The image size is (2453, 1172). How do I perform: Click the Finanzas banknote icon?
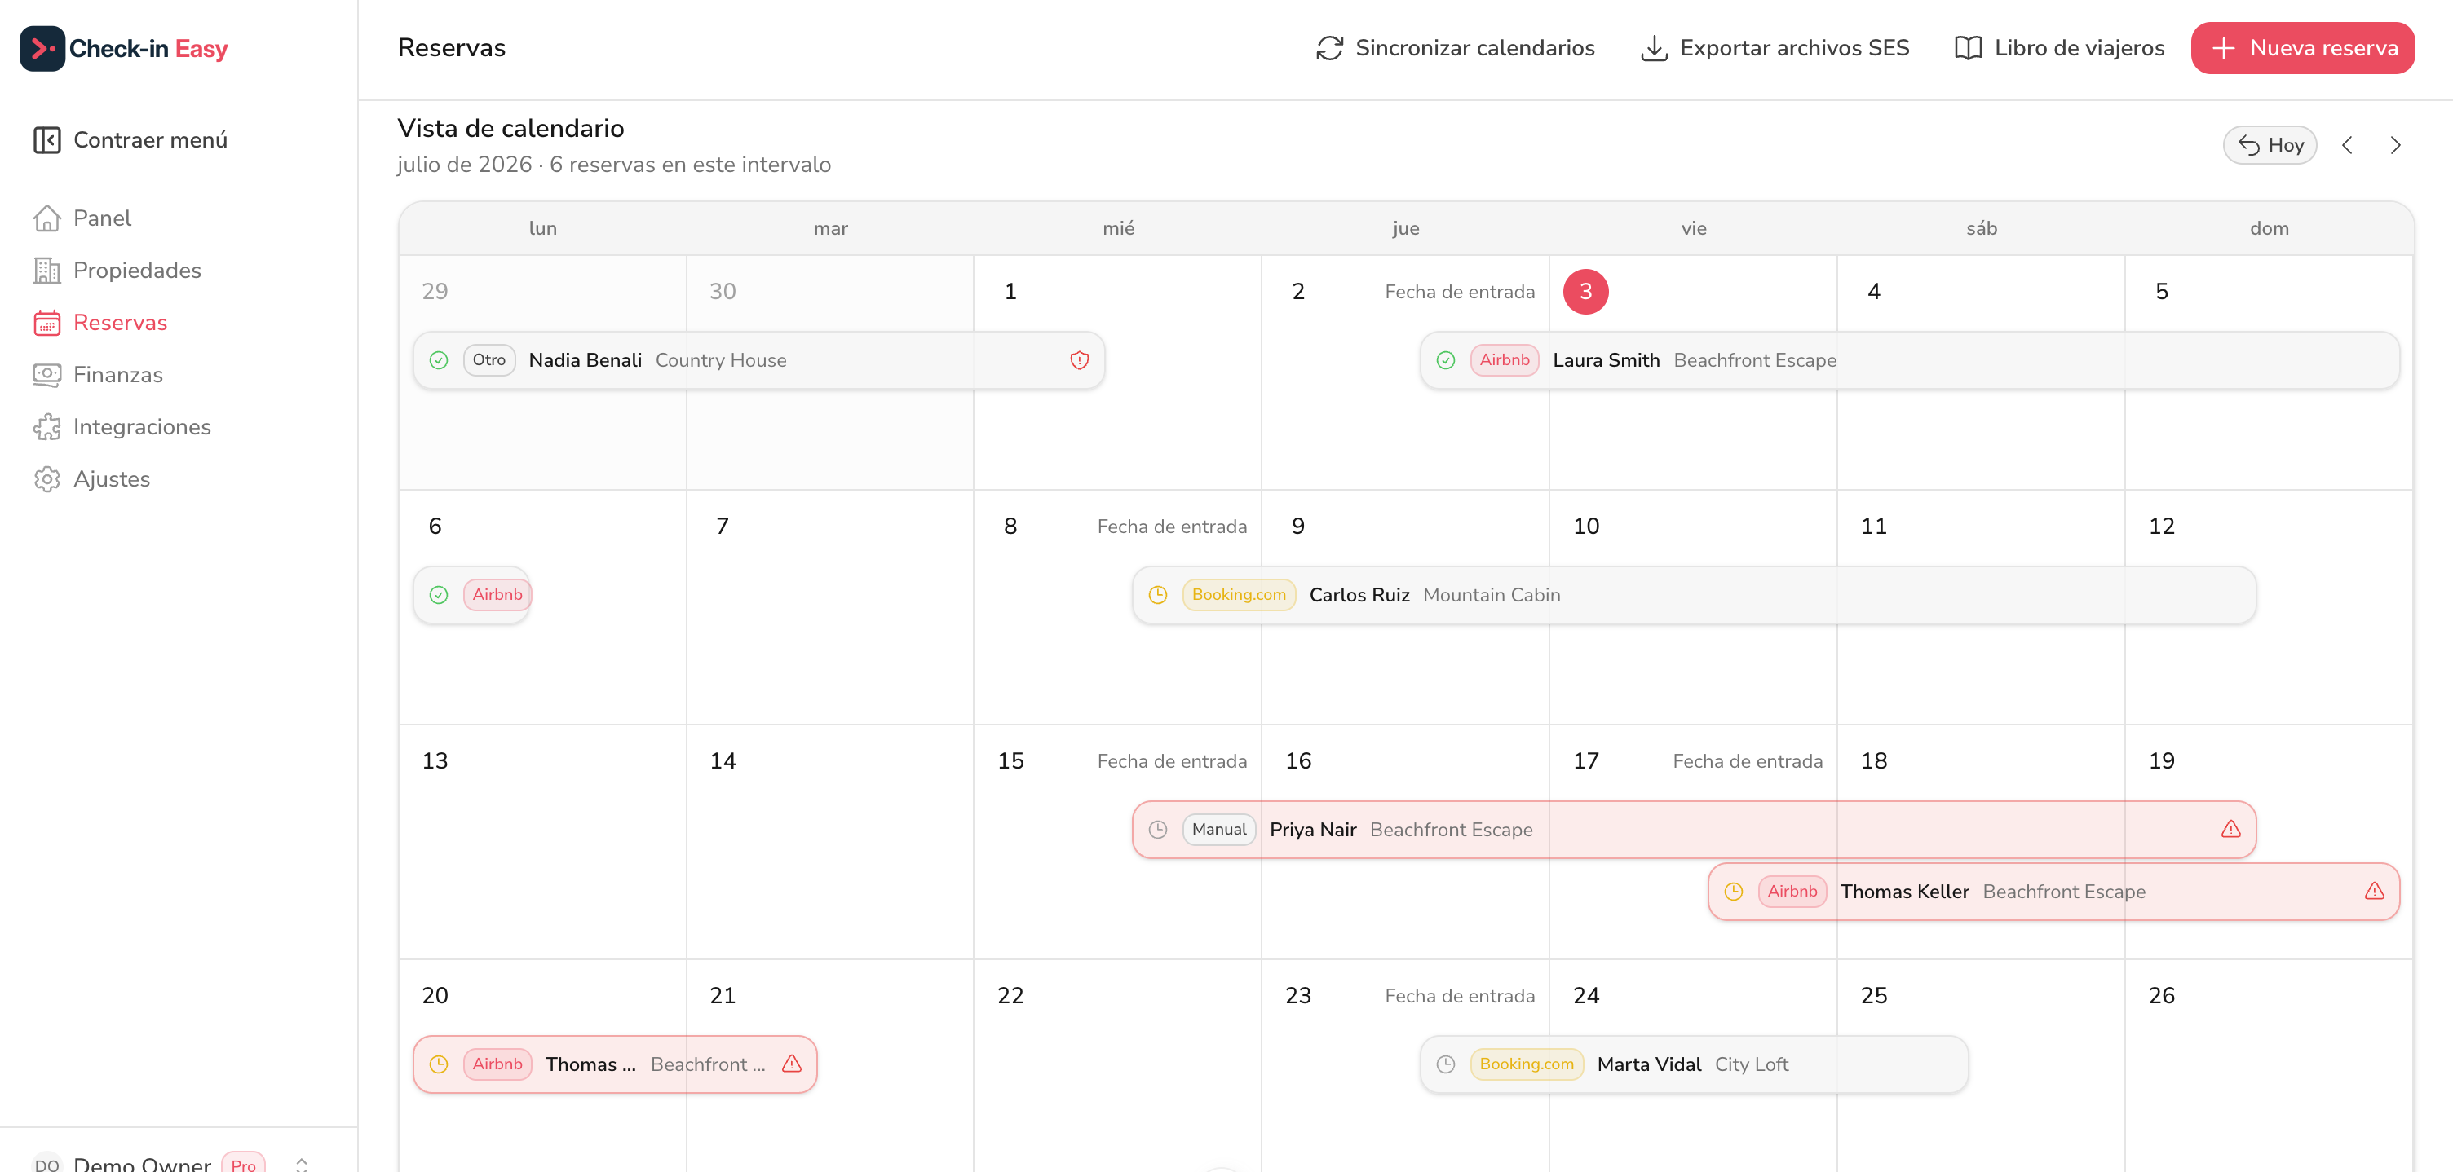pos(46,375)
